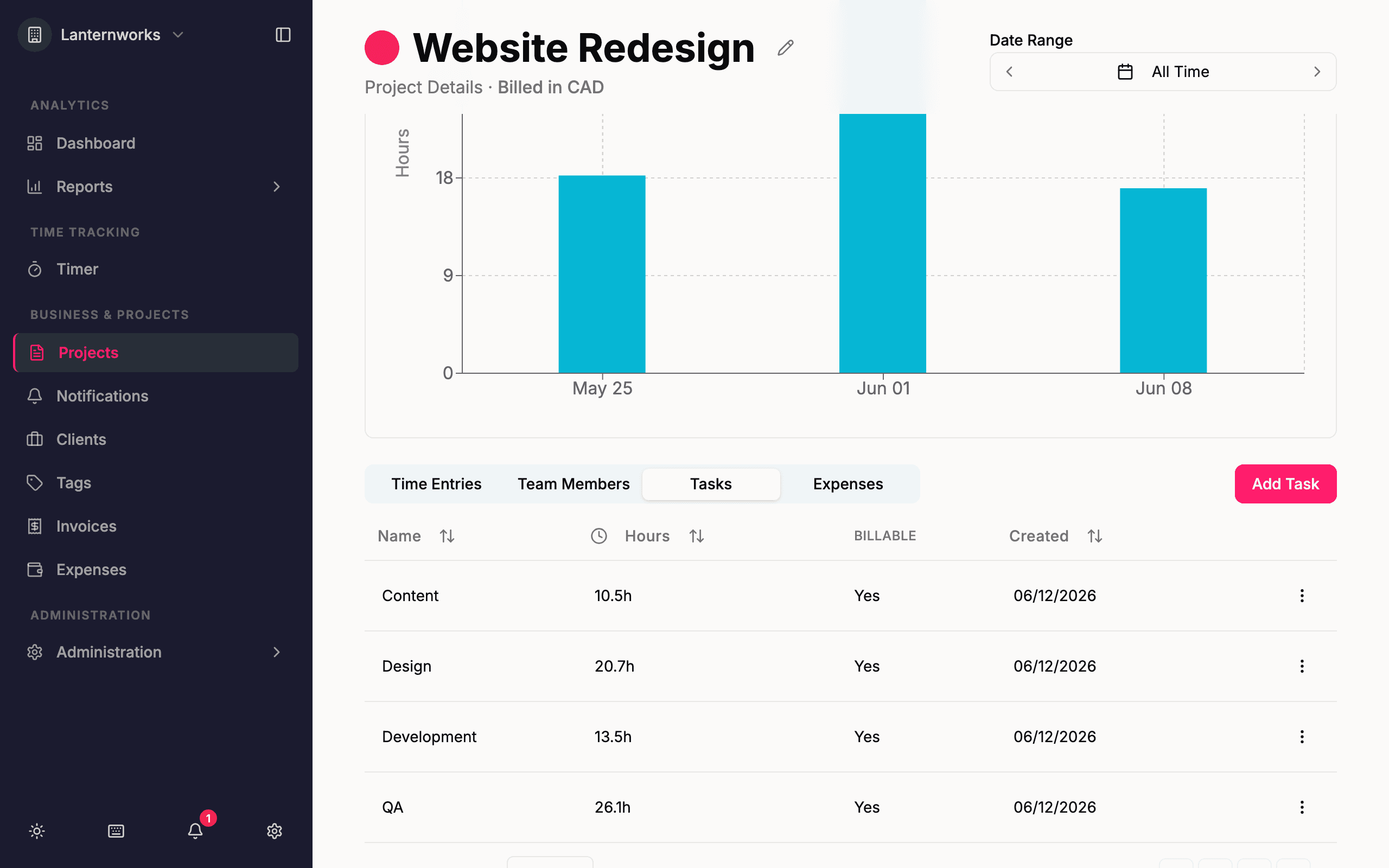This screenshot has height=868, width=1389.
Task: Click the Dashboard grid icon
Action: tap(35, 143)
